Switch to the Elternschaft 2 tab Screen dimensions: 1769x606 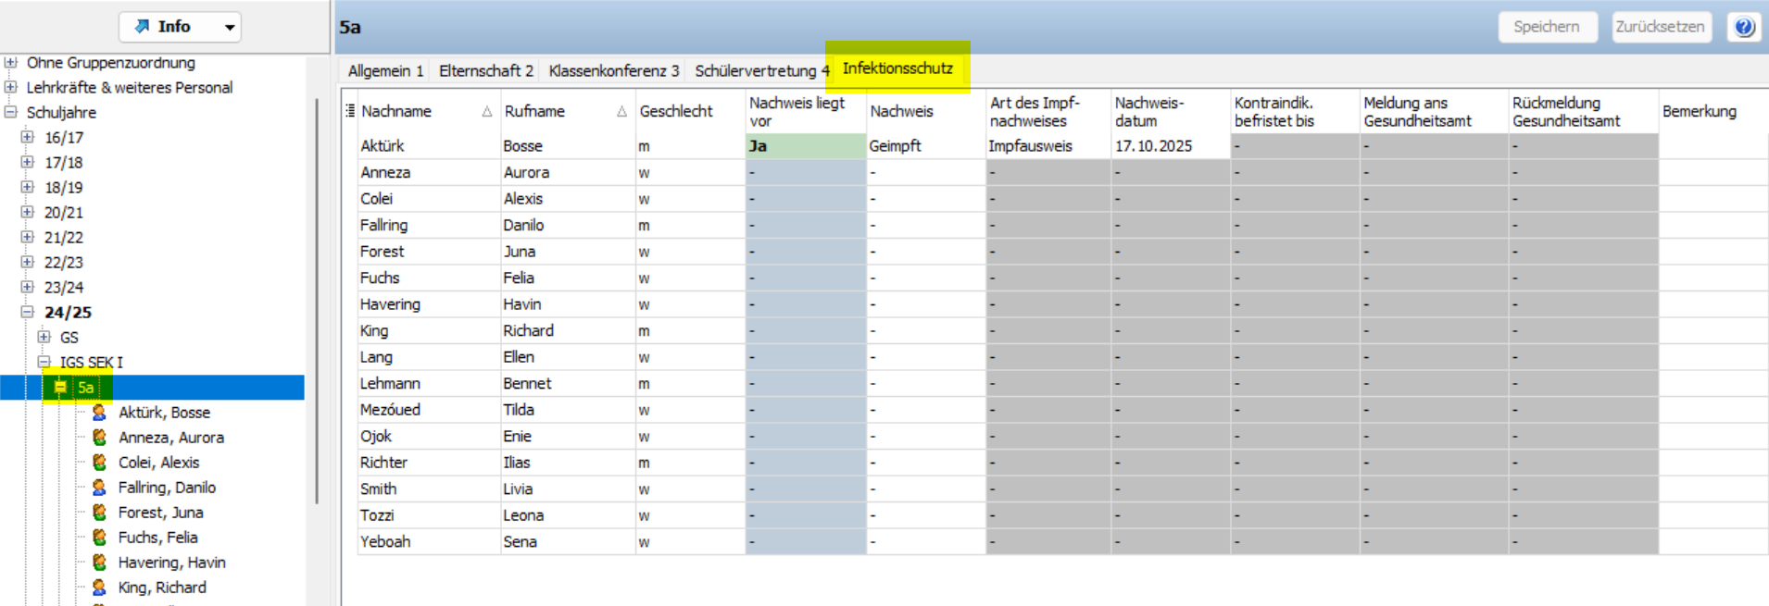[x=485, y=71]
